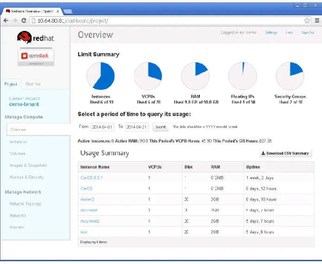The height and width of the screenshot is (264, 322).
Task: Click the RAM column header
Action: 215,167
